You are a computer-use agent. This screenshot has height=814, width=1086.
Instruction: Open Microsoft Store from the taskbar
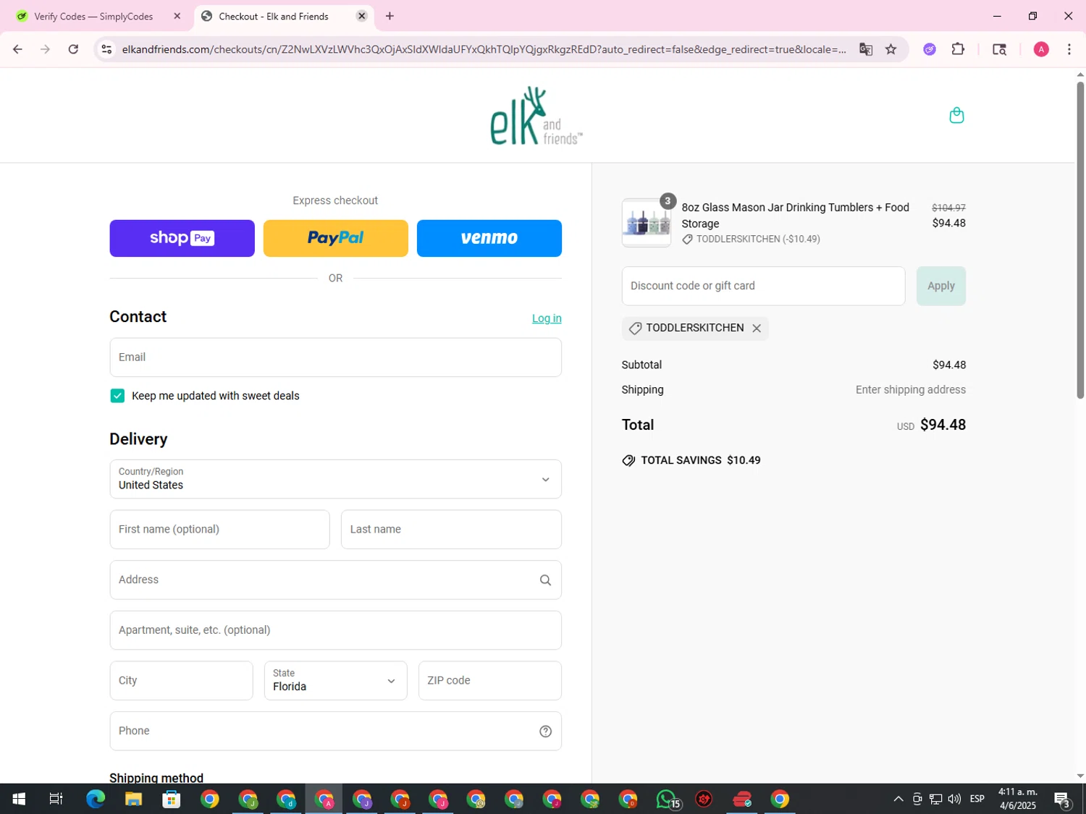[x=172, y=799]
